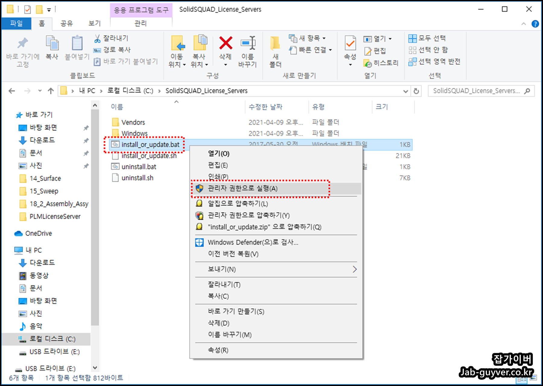Image resolution: width=543 pixels, height=386 pixels.
Task: Click the Properties (속성) checkmark icon
Action: [350, 43]
